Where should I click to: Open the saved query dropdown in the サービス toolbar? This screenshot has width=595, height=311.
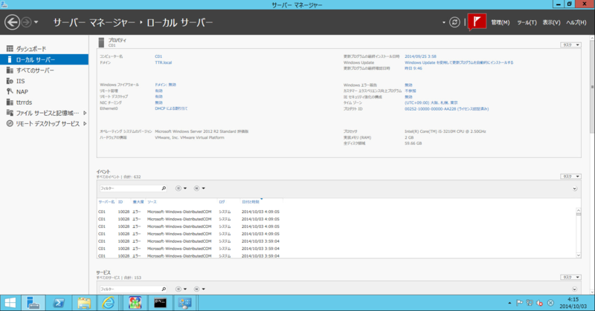199,289
